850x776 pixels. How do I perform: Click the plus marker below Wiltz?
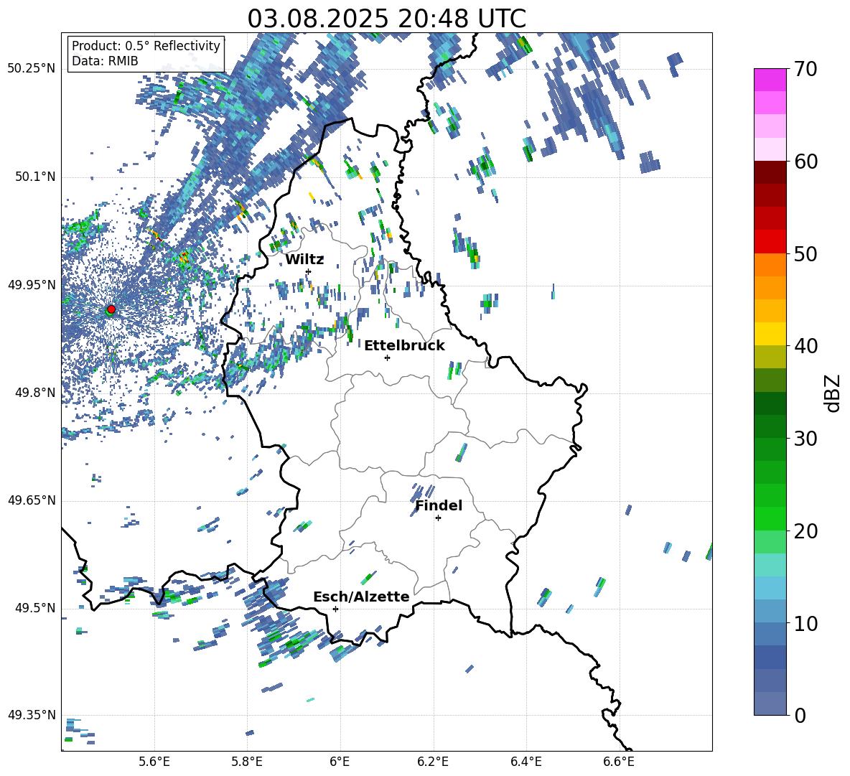click(309, 271)
